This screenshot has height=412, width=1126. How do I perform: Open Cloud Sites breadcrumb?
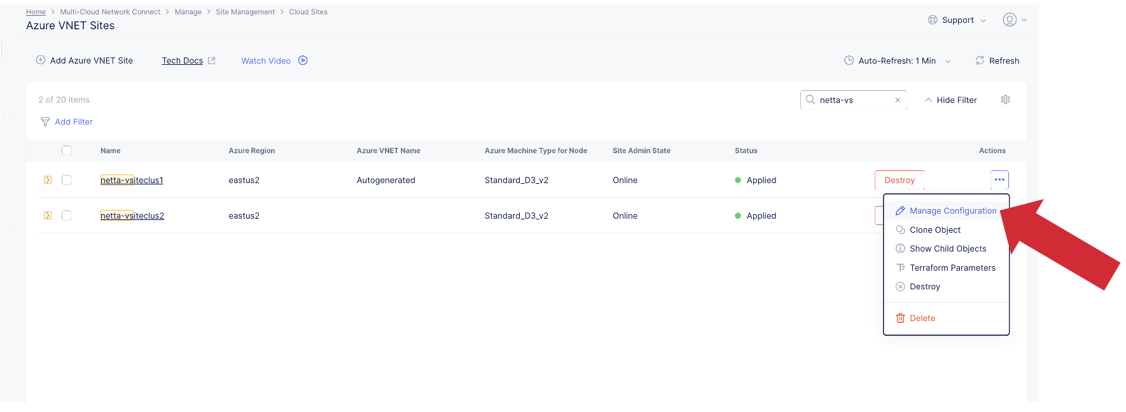[x=309, y=12]
